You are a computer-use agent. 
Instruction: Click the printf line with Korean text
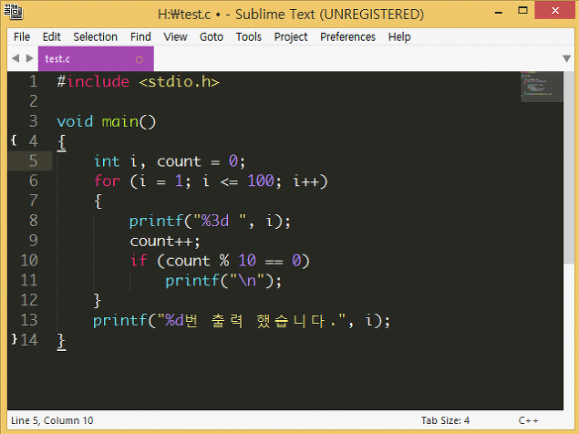242,321
